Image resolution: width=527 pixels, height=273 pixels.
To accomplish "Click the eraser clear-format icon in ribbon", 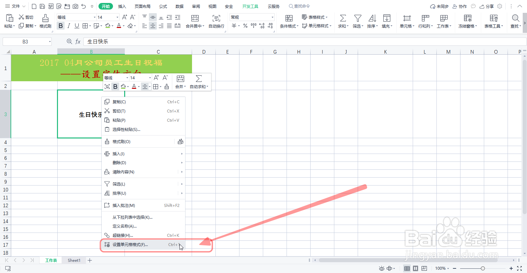I will pos(130,26).
